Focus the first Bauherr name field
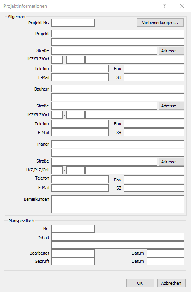The width and height of the screenshot is (191, 292). pyautogui.click(x=118, y=89)
